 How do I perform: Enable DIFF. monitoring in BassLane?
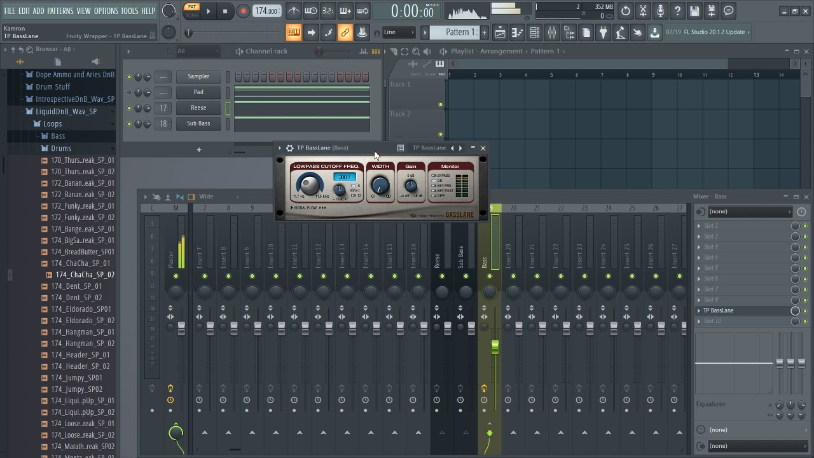(x=434, y=196)
